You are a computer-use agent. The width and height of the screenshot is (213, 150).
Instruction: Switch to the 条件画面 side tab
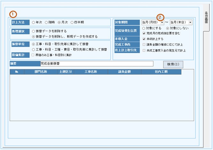click(x=207, y=19)
